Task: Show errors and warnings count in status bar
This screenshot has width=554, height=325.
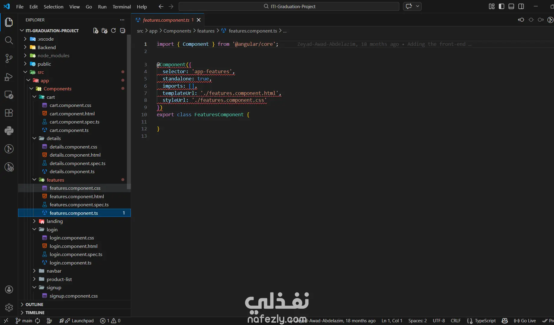Action: click(x=110, y=321)
